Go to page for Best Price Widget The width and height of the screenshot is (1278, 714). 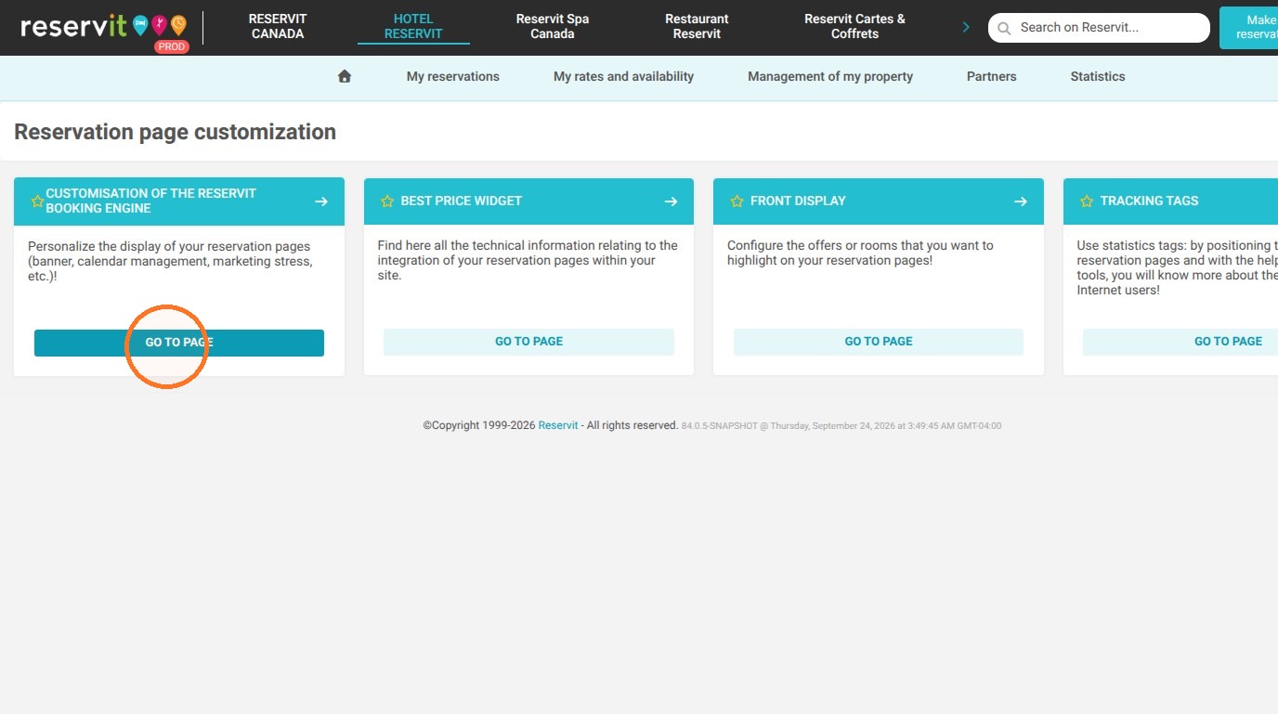pyautogui.click(x=528, y=342)
